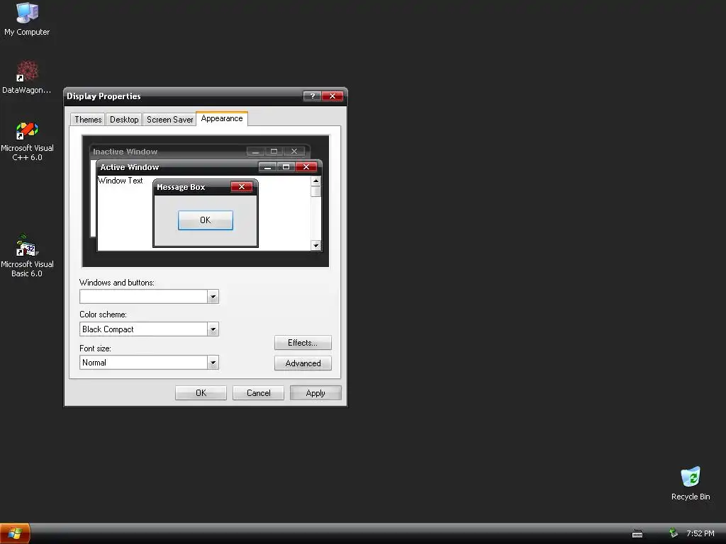Close the Display Properties dialog
The width and height of the screenshot is (726, 544).
click(333, 96)
